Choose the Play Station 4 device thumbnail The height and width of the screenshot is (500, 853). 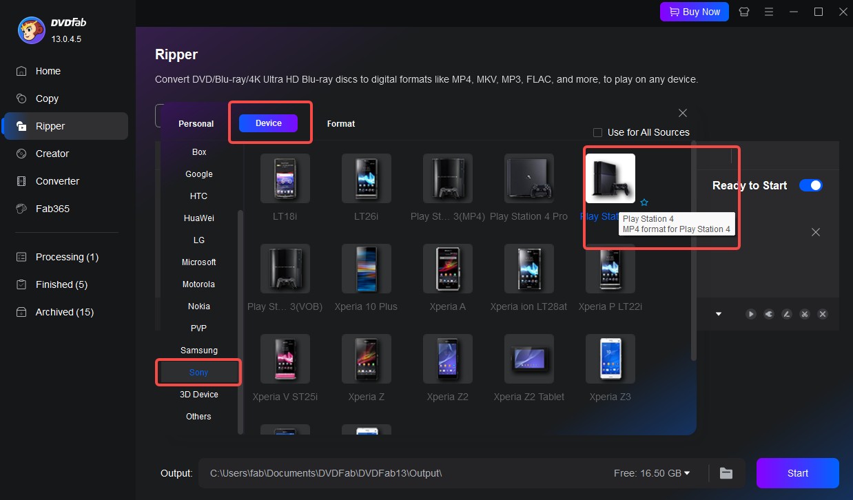click(610, 178)
